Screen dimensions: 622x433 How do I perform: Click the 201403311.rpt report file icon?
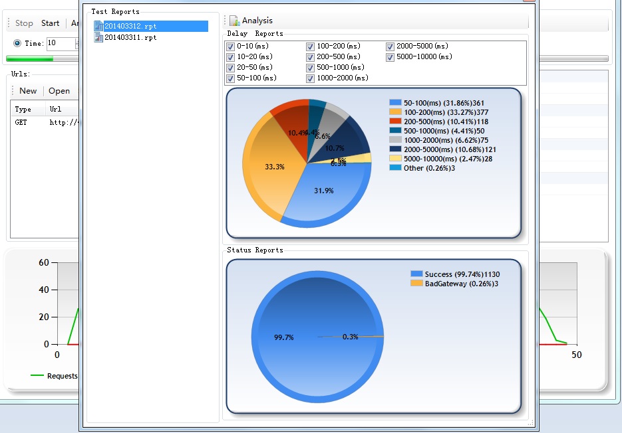click(x=98, y=37)
